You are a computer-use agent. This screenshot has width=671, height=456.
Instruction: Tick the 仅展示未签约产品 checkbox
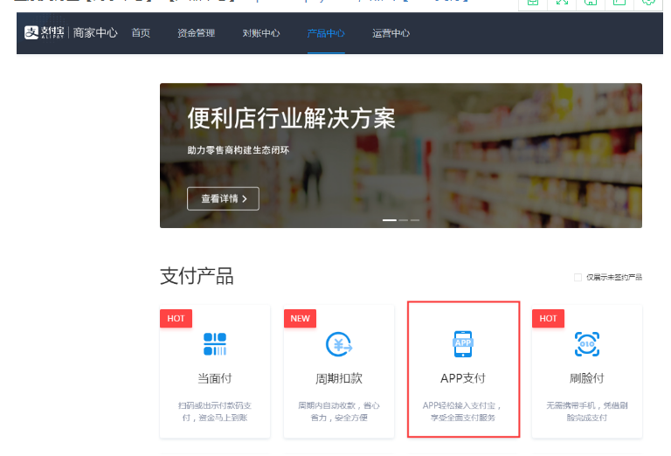coord(578,277)
